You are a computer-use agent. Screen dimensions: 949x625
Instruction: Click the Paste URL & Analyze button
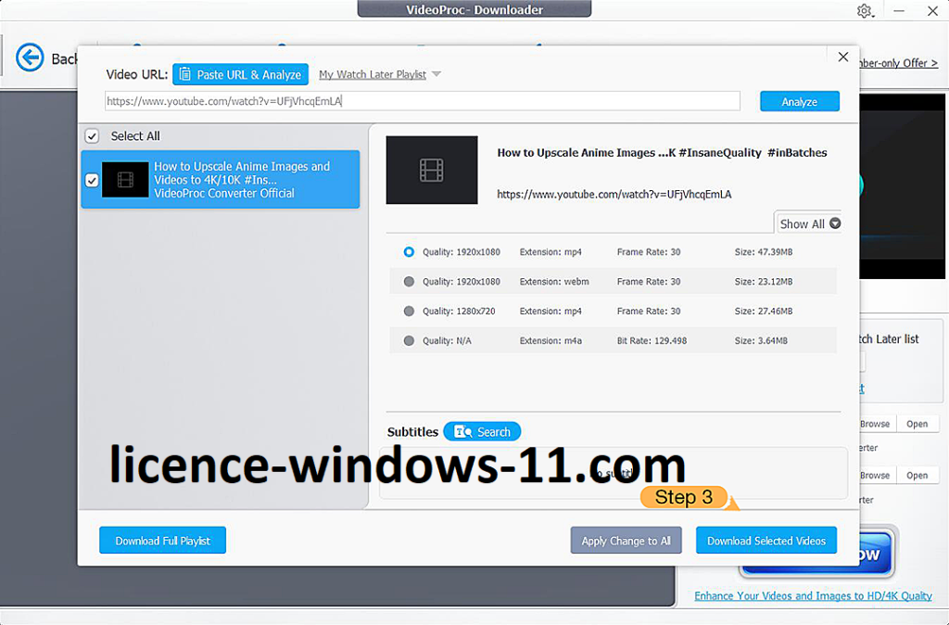pyautogui.click(x=240, y=75)
